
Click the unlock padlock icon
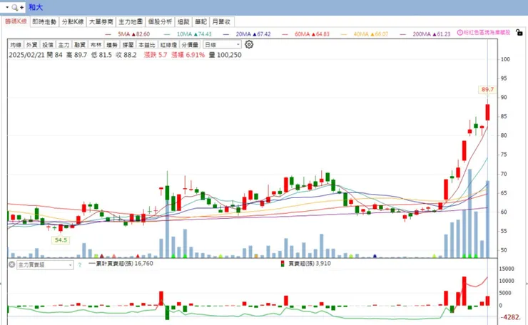pos(519,33)
